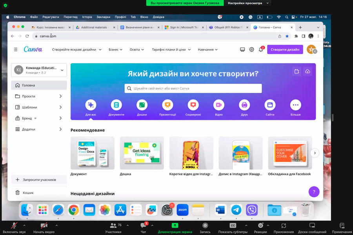Open the notifications bell icon

(x=261, y=49)
